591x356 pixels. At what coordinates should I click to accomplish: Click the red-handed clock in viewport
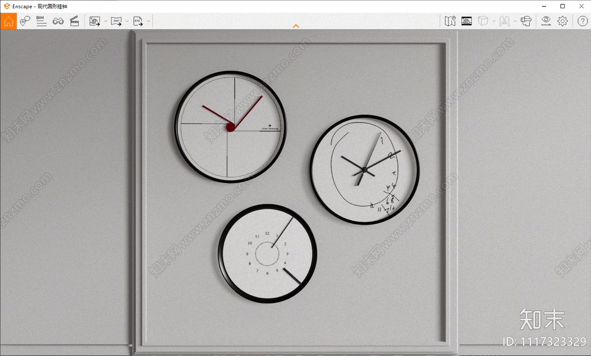pyautogui.click(x=230, y=127)
